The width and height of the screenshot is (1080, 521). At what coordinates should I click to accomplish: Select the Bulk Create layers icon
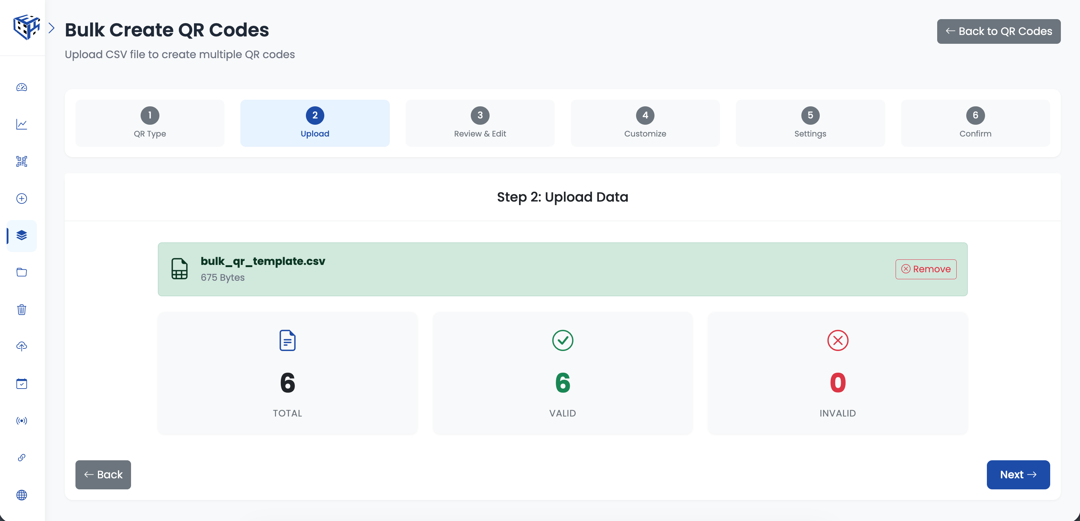tap(21, 235)
